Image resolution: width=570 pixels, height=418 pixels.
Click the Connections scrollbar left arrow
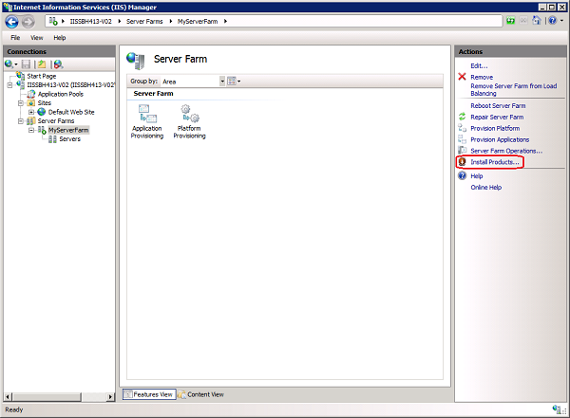coord(8,396)
